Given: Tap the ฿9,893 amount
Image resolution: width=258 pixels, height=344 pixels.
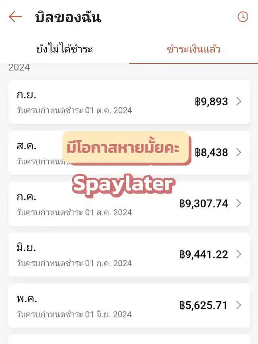Looking at the screenshot, I should [211, 102].
